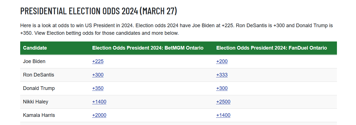Click the Kamala Harris candidate name cell
The image size is (356, 125).
pyautogui.click(x=39, y=115)
